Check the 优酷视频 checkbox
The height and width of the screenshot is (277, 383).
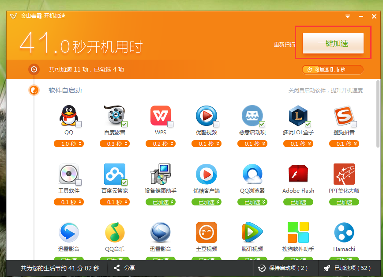tap(216, 124)
